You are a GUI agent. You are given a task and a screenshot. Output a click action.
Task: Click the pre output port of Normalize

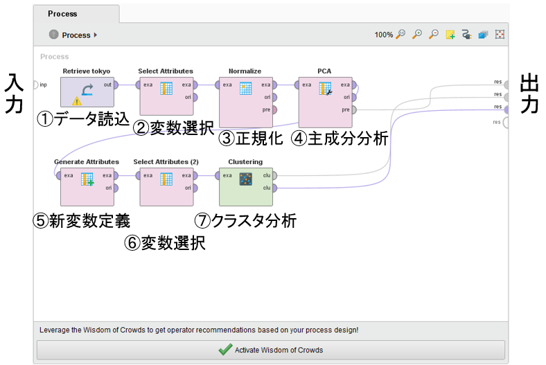[x=275, y=109]
